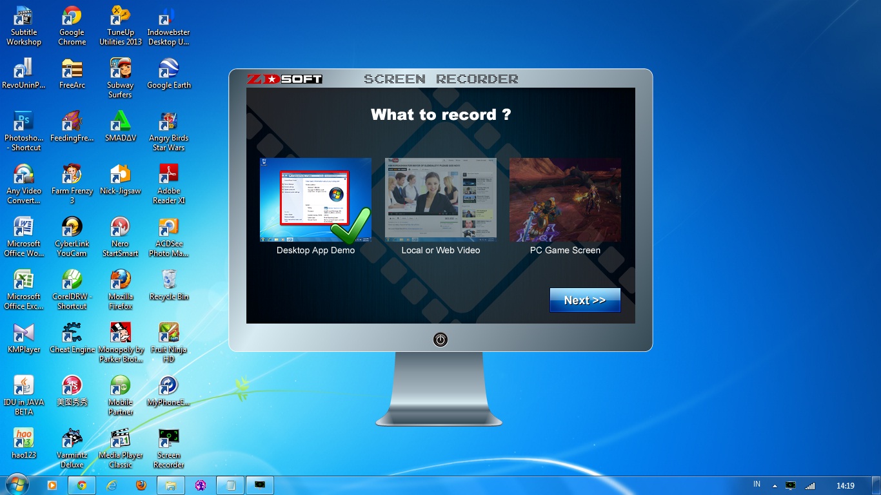
Task: Select the MyPhoneExplorer desktop icon
Action: coord(168,391)
